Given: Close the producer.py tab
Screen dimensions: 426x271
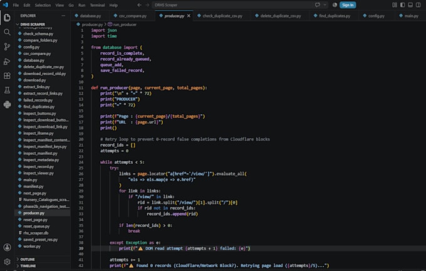Looking at the screenshot, I should (189, 16).
